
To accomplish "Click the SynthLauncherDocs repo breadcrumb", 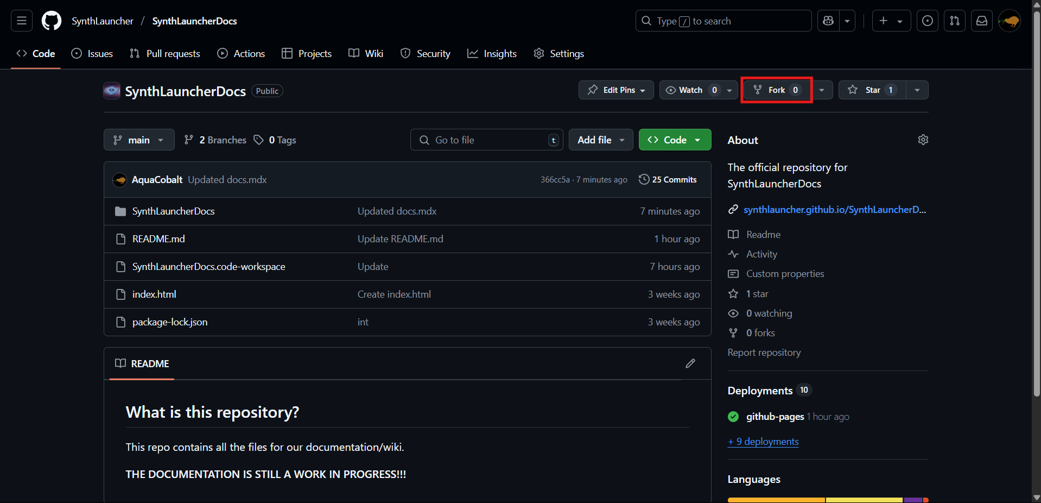I will tap(194, 21).
